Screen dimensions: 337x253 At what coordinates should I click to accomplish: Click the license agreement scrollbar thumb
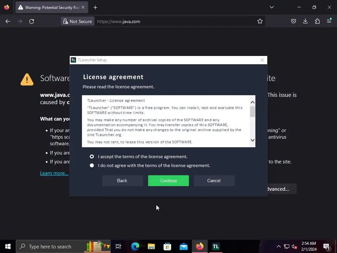[252, 112]
